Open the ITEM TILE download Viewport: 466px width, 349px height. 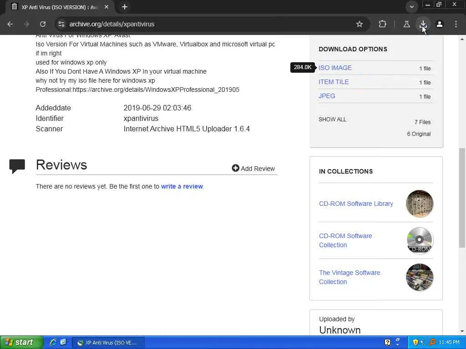coord(334,82)
